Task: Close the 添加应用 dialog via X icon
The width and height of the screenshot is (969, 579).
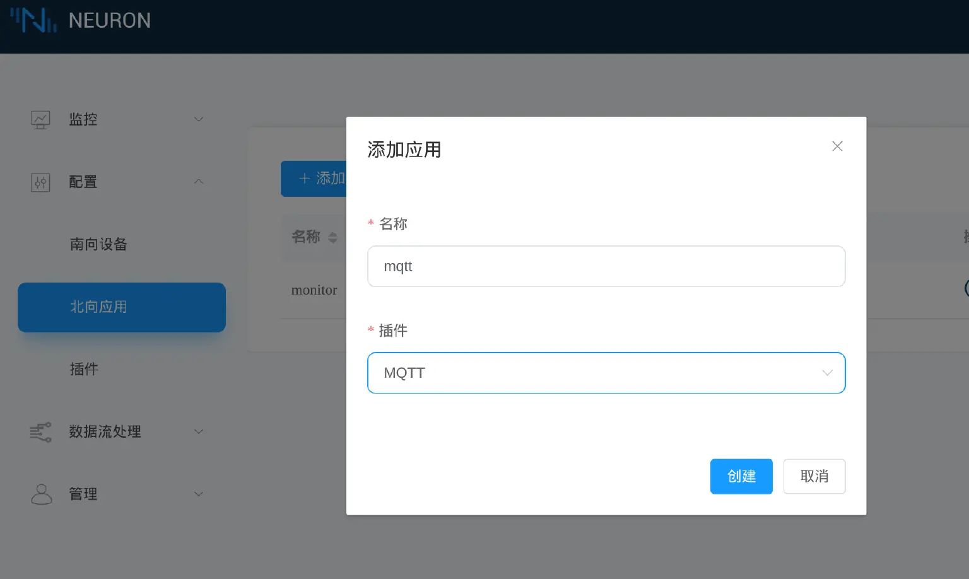Action: pyautogui.click(x=837, y=146)
